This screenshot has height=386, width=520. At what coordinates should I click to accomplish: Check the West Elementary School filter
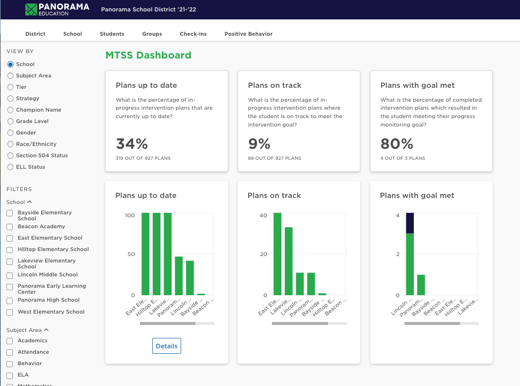(x=9, y=312)
